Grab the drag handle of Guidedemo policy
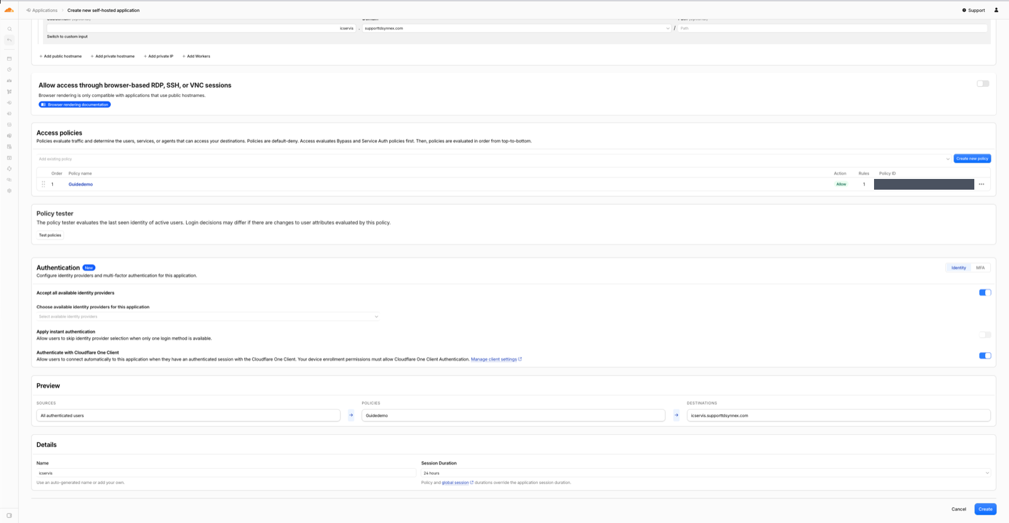 (44, 185)
